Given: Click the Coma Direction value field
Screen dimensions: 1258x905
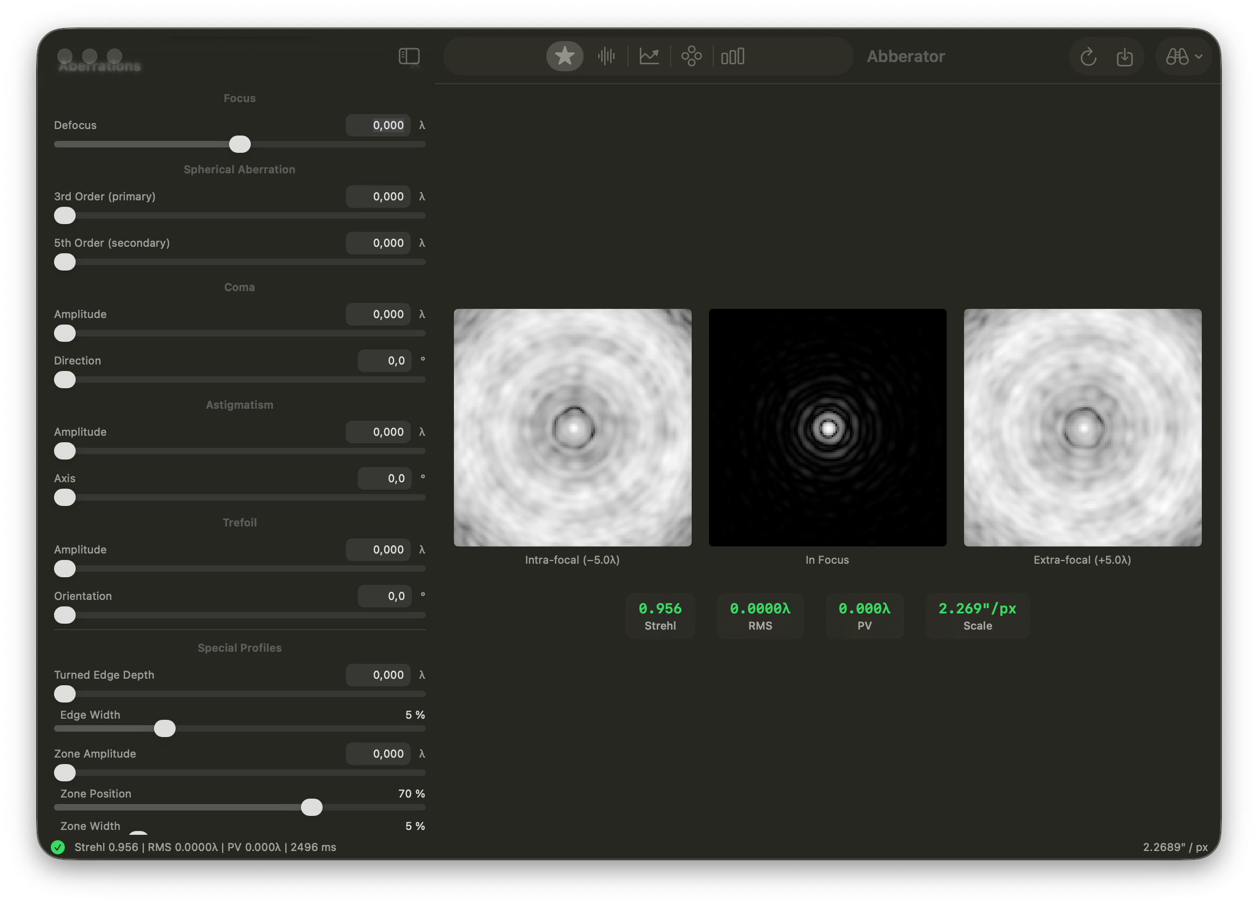Looking at the screenshot, I should [x=384, y=361].
